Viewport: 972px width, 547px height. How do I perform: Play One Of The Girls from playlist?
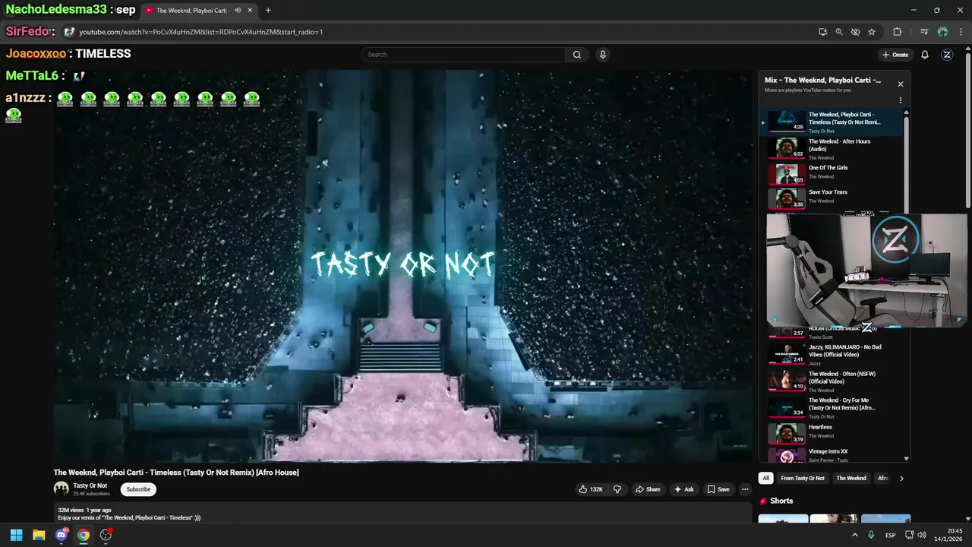pos(831,173)
